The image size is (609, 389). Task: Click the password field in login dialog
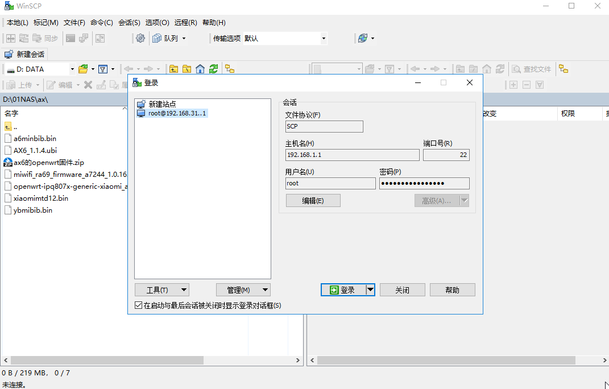[425, 184]
